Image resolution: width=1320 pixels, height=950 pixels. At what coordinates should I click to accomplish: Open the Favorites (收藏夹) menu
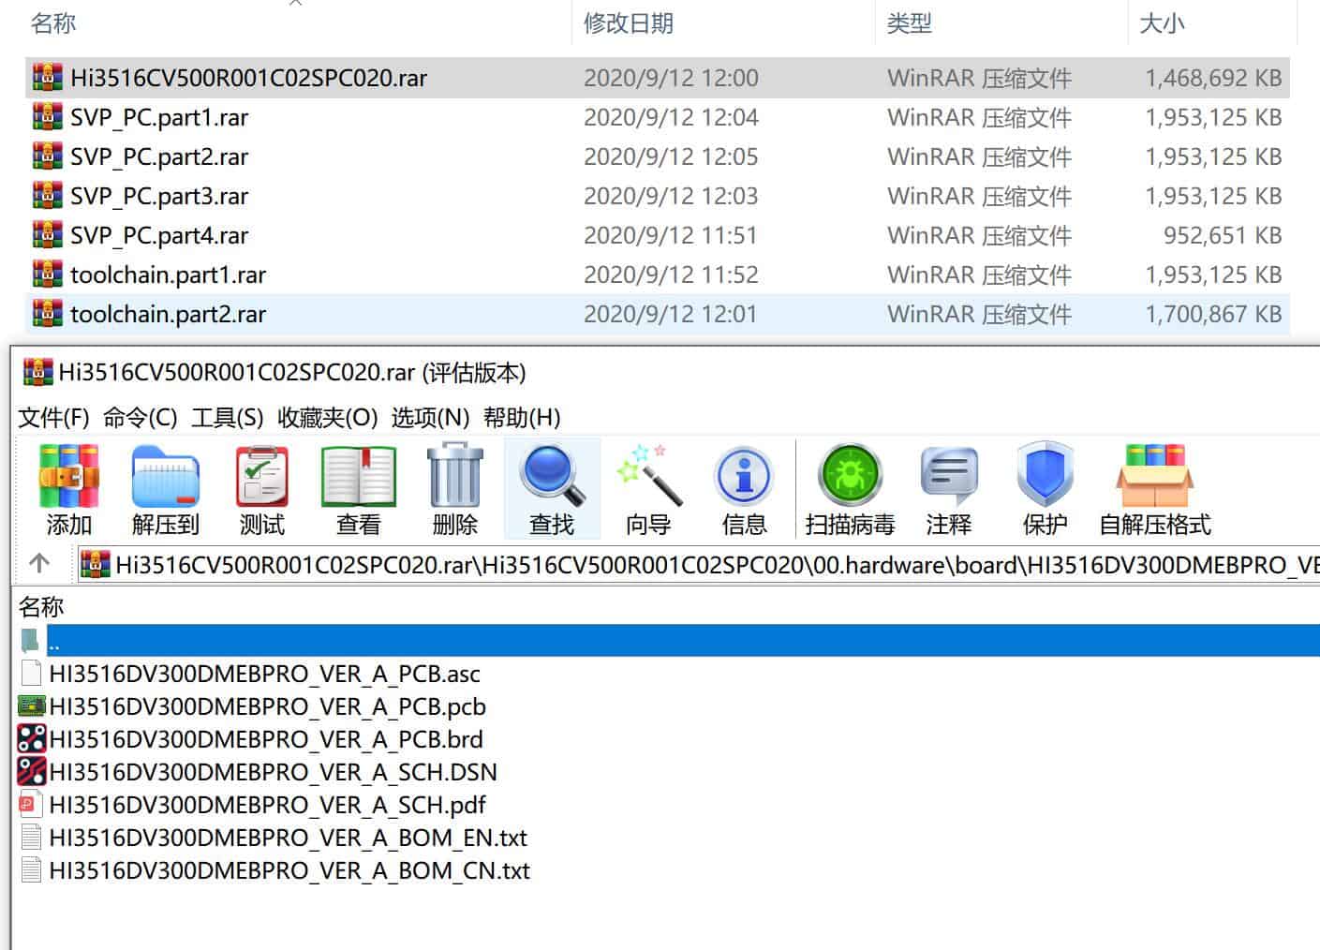point(327,417)
